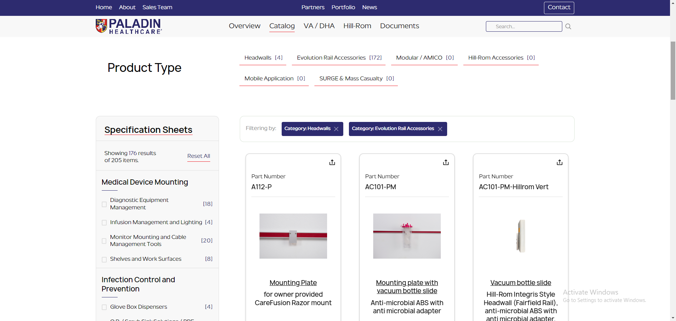Click the A112-P product image

click(x=293, y=236)
